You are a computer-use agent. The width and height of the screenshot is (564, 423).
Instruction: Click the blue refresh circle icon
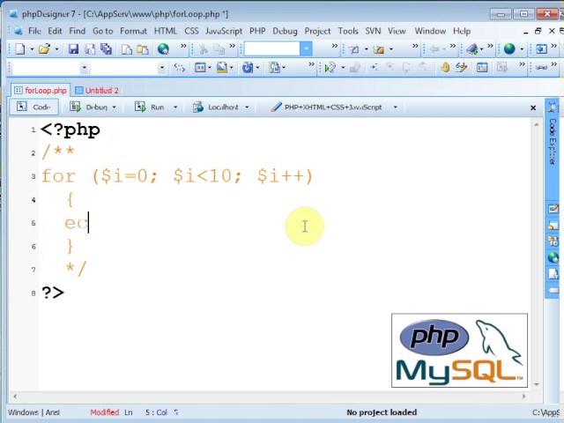coord(248,67)
